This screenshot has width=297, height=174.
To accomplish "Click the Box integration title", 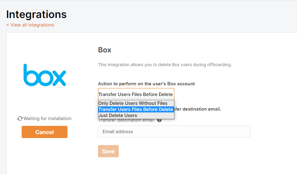I will pyautogui.click(x=105, y=50).
